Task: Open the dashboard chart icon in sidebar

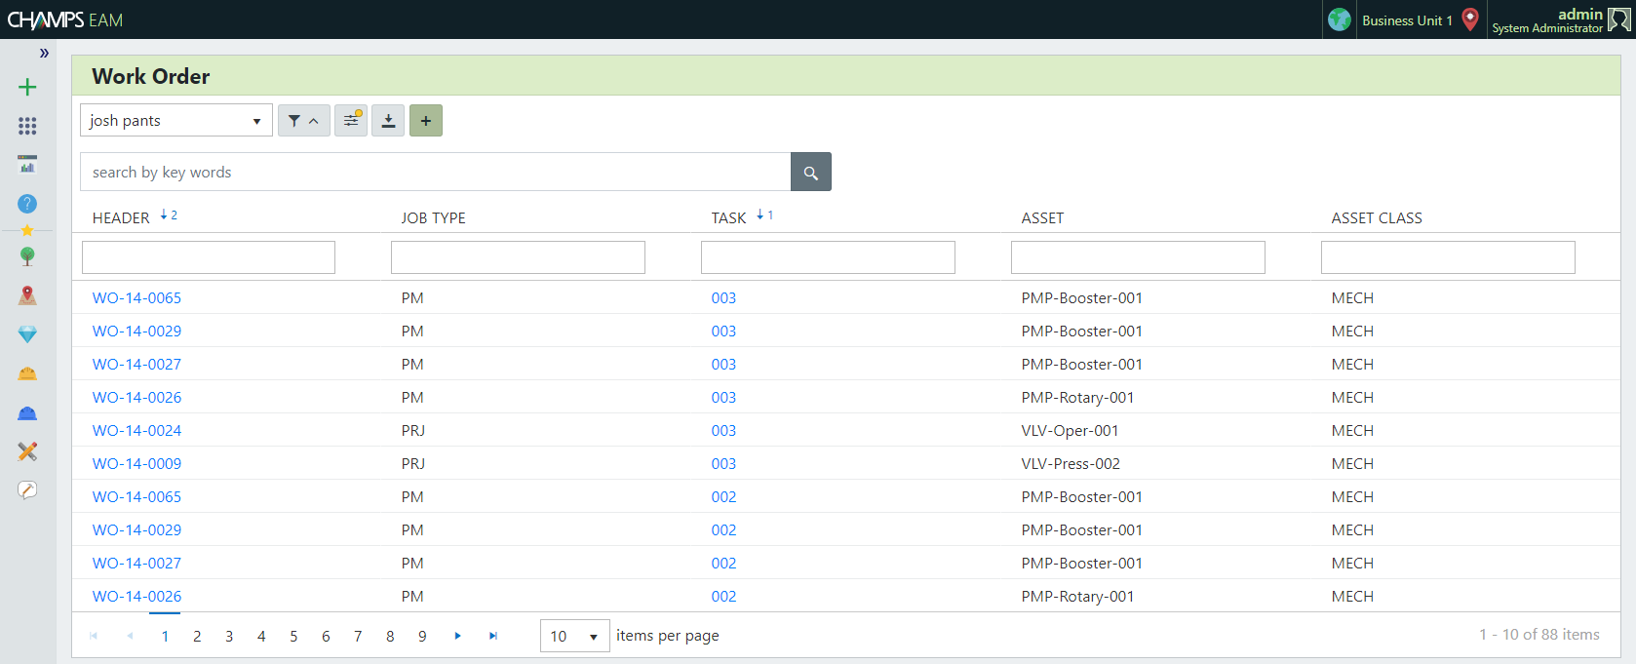Action: coord(27,164)
